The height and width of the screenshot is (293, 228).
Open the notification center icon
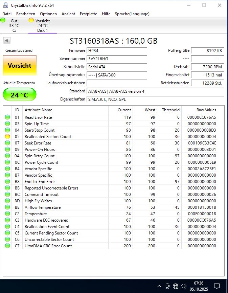click(x=217, y=286)
